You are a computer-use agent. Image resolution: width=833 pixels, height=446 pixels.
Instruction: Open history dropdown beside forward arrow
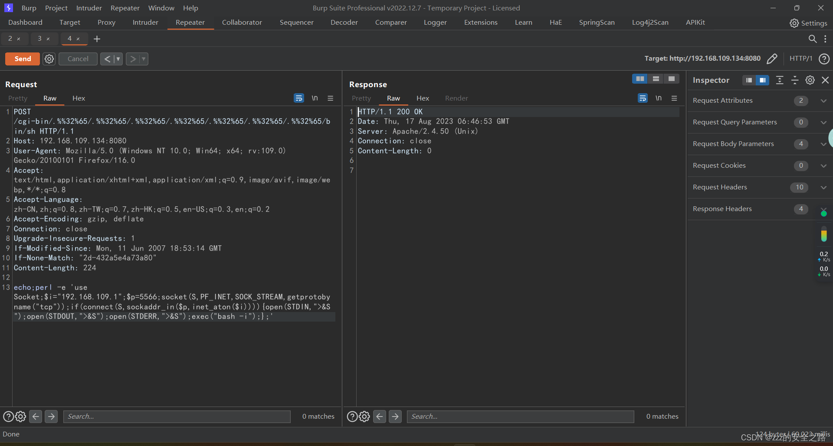(x=144, y=59)
